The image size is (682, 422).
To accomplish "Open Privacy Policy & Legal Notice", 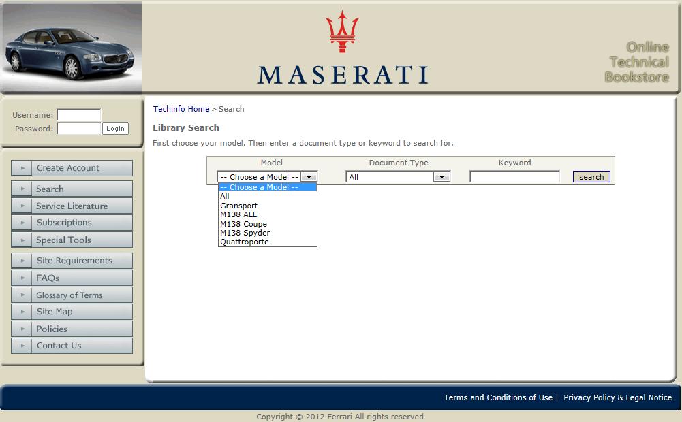I will (x=618, y=397).
